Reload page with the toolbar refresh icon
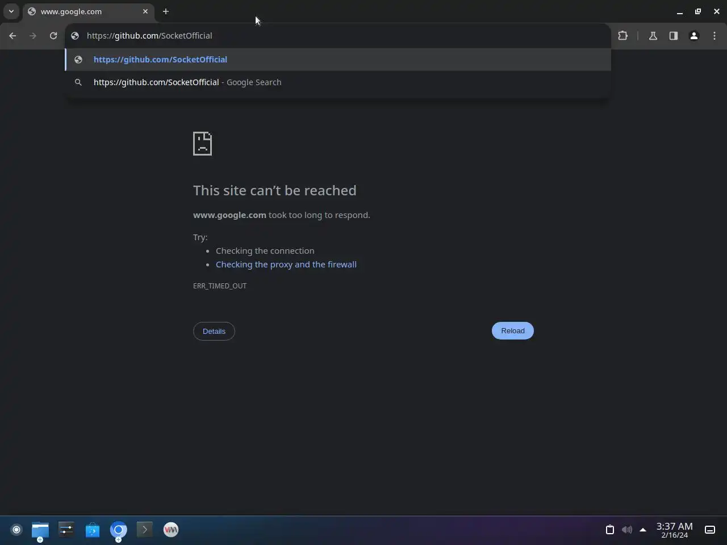 (x=53, y=36)
